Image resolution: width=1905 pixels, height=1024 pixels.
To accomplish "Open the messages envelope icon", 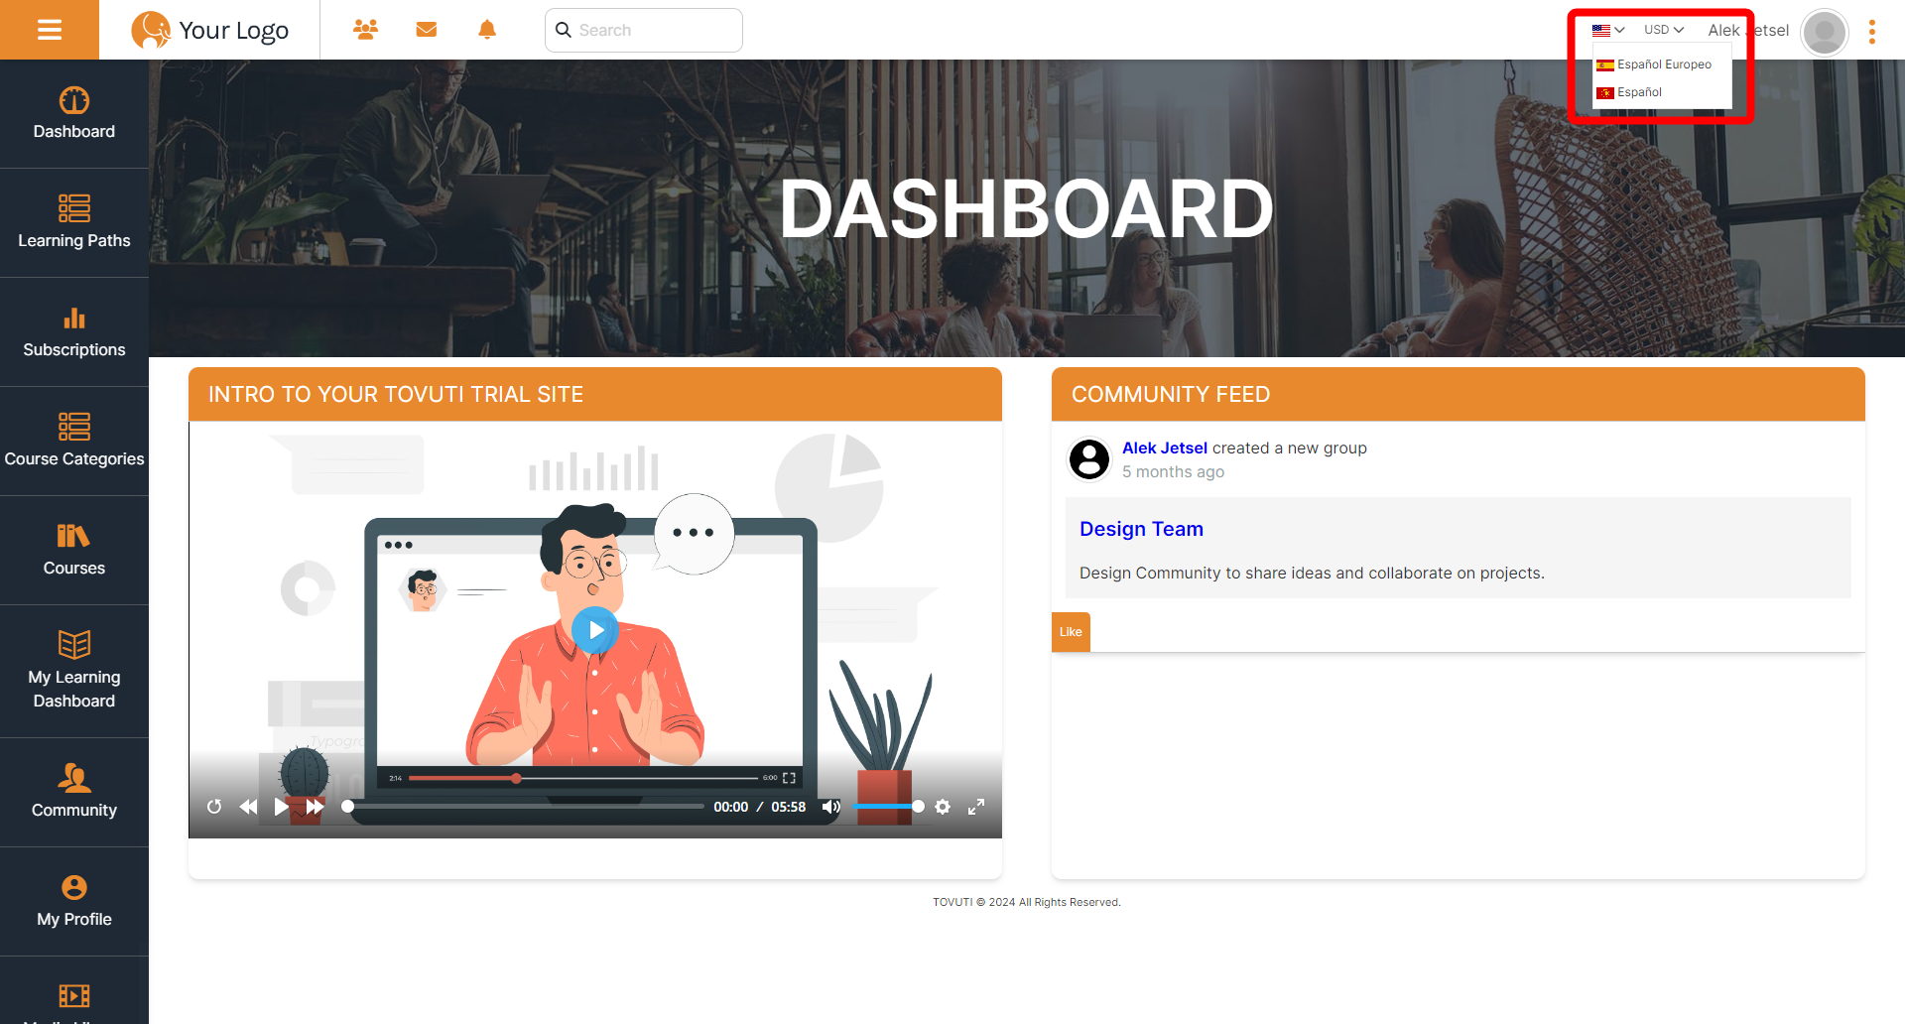I will pyautogui.click(x=427, y=30).
